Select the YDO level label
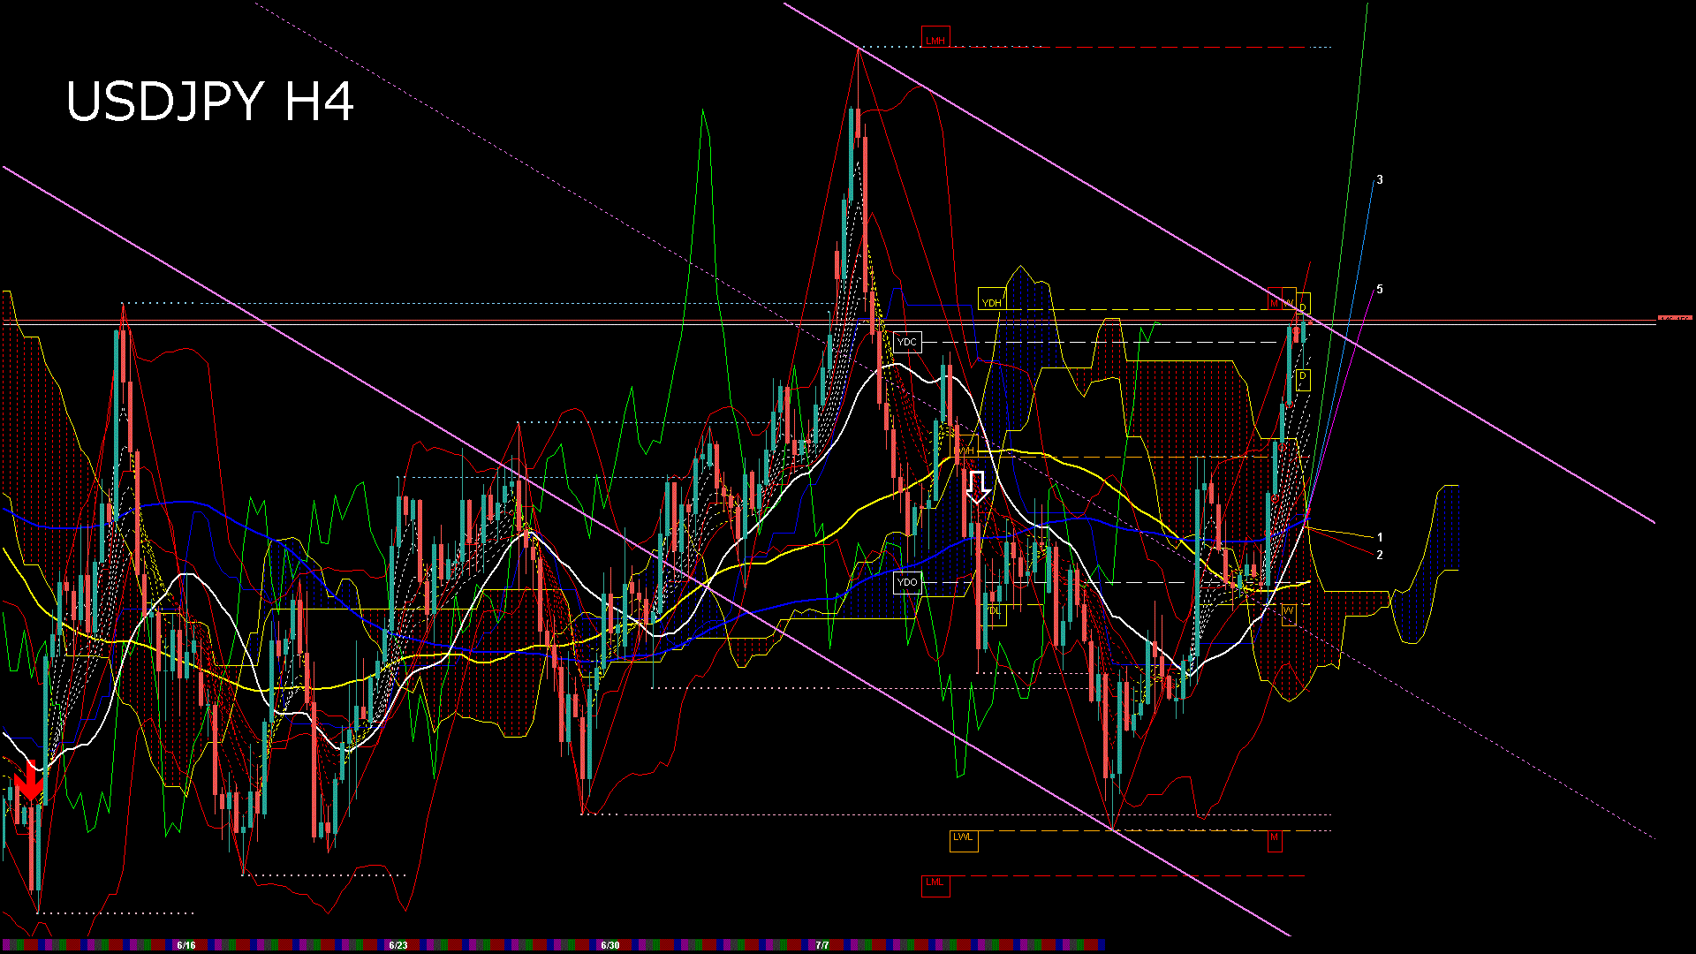This screenshot has width=1696, height=954. point(907,583)
